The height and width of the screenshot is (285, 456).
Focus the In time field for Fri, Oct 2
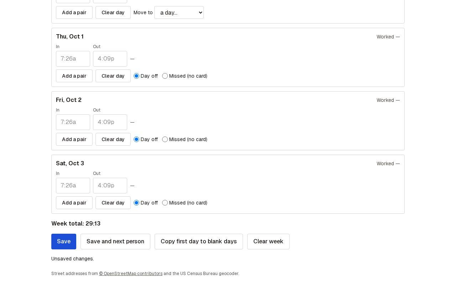pos(73,122)
